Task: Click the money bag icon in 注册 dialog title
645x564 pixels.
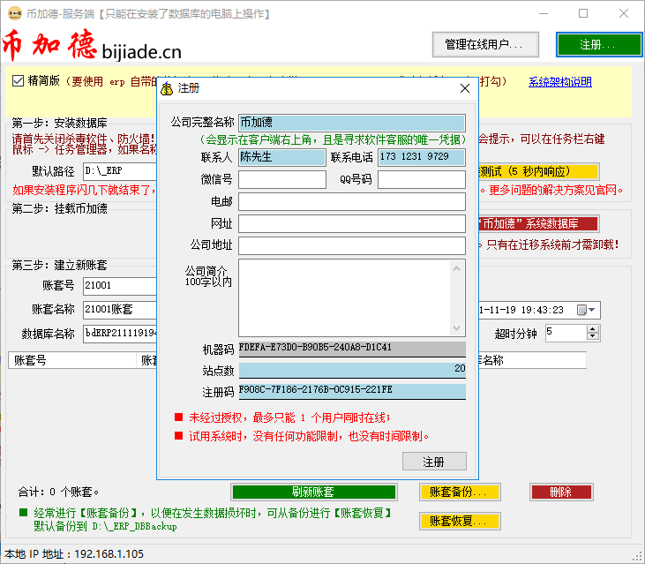Action: coord(168,88)
